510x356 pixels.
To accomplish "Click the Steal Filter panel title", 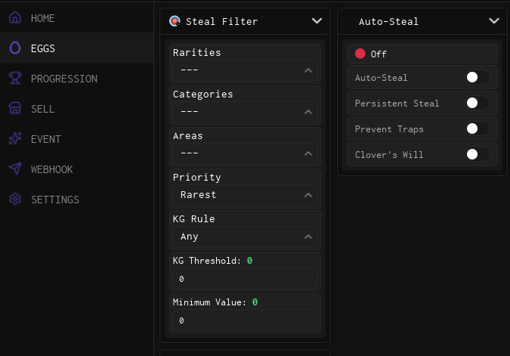I will pyautogui.click(x=222, y=21).
